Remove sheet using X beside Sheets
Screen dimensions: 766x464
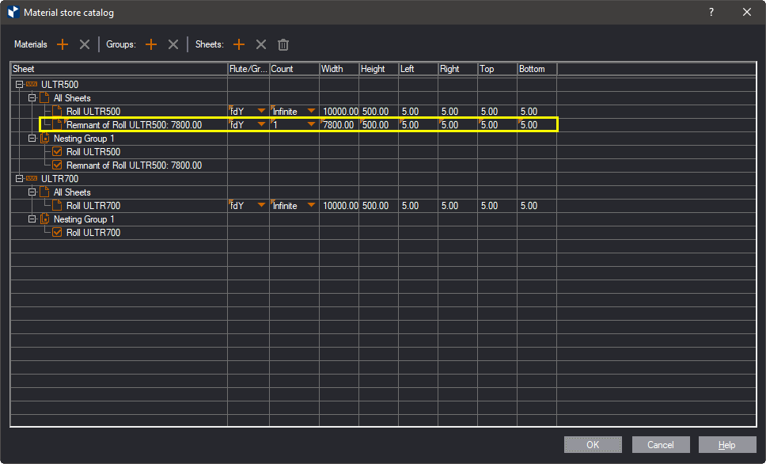click(x=261, y=45)
